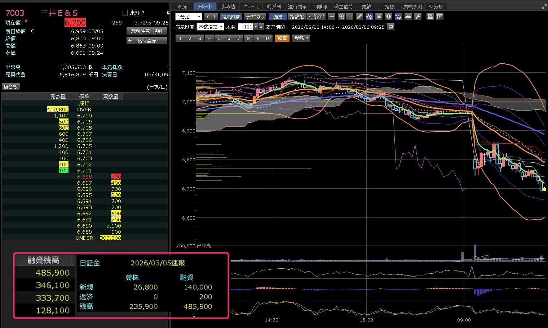Screen dimensions: 548x328
Task: Switch to the 歩み値 tab
Action: 228,6
